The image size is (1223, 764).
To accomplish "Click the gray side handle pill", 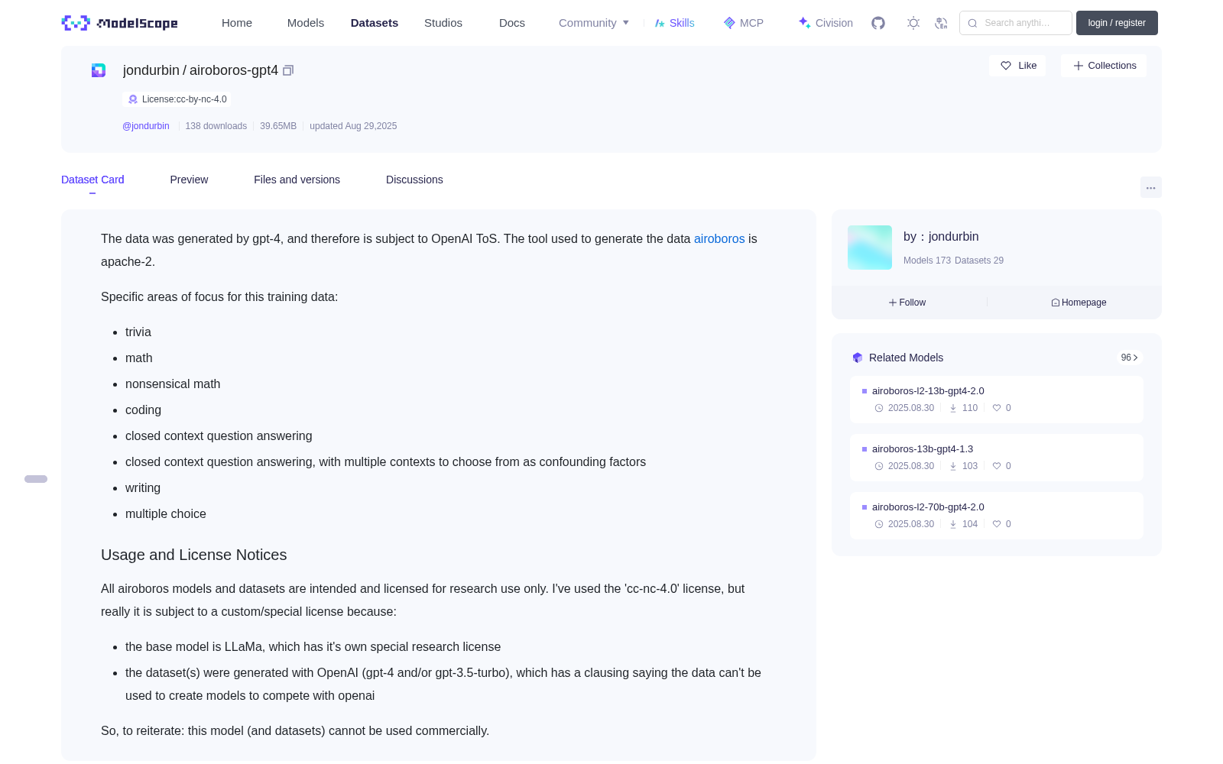I will click(36, 479).
